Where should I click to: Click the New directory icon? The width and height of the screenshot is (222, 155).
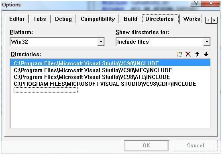tap(179, 54)
